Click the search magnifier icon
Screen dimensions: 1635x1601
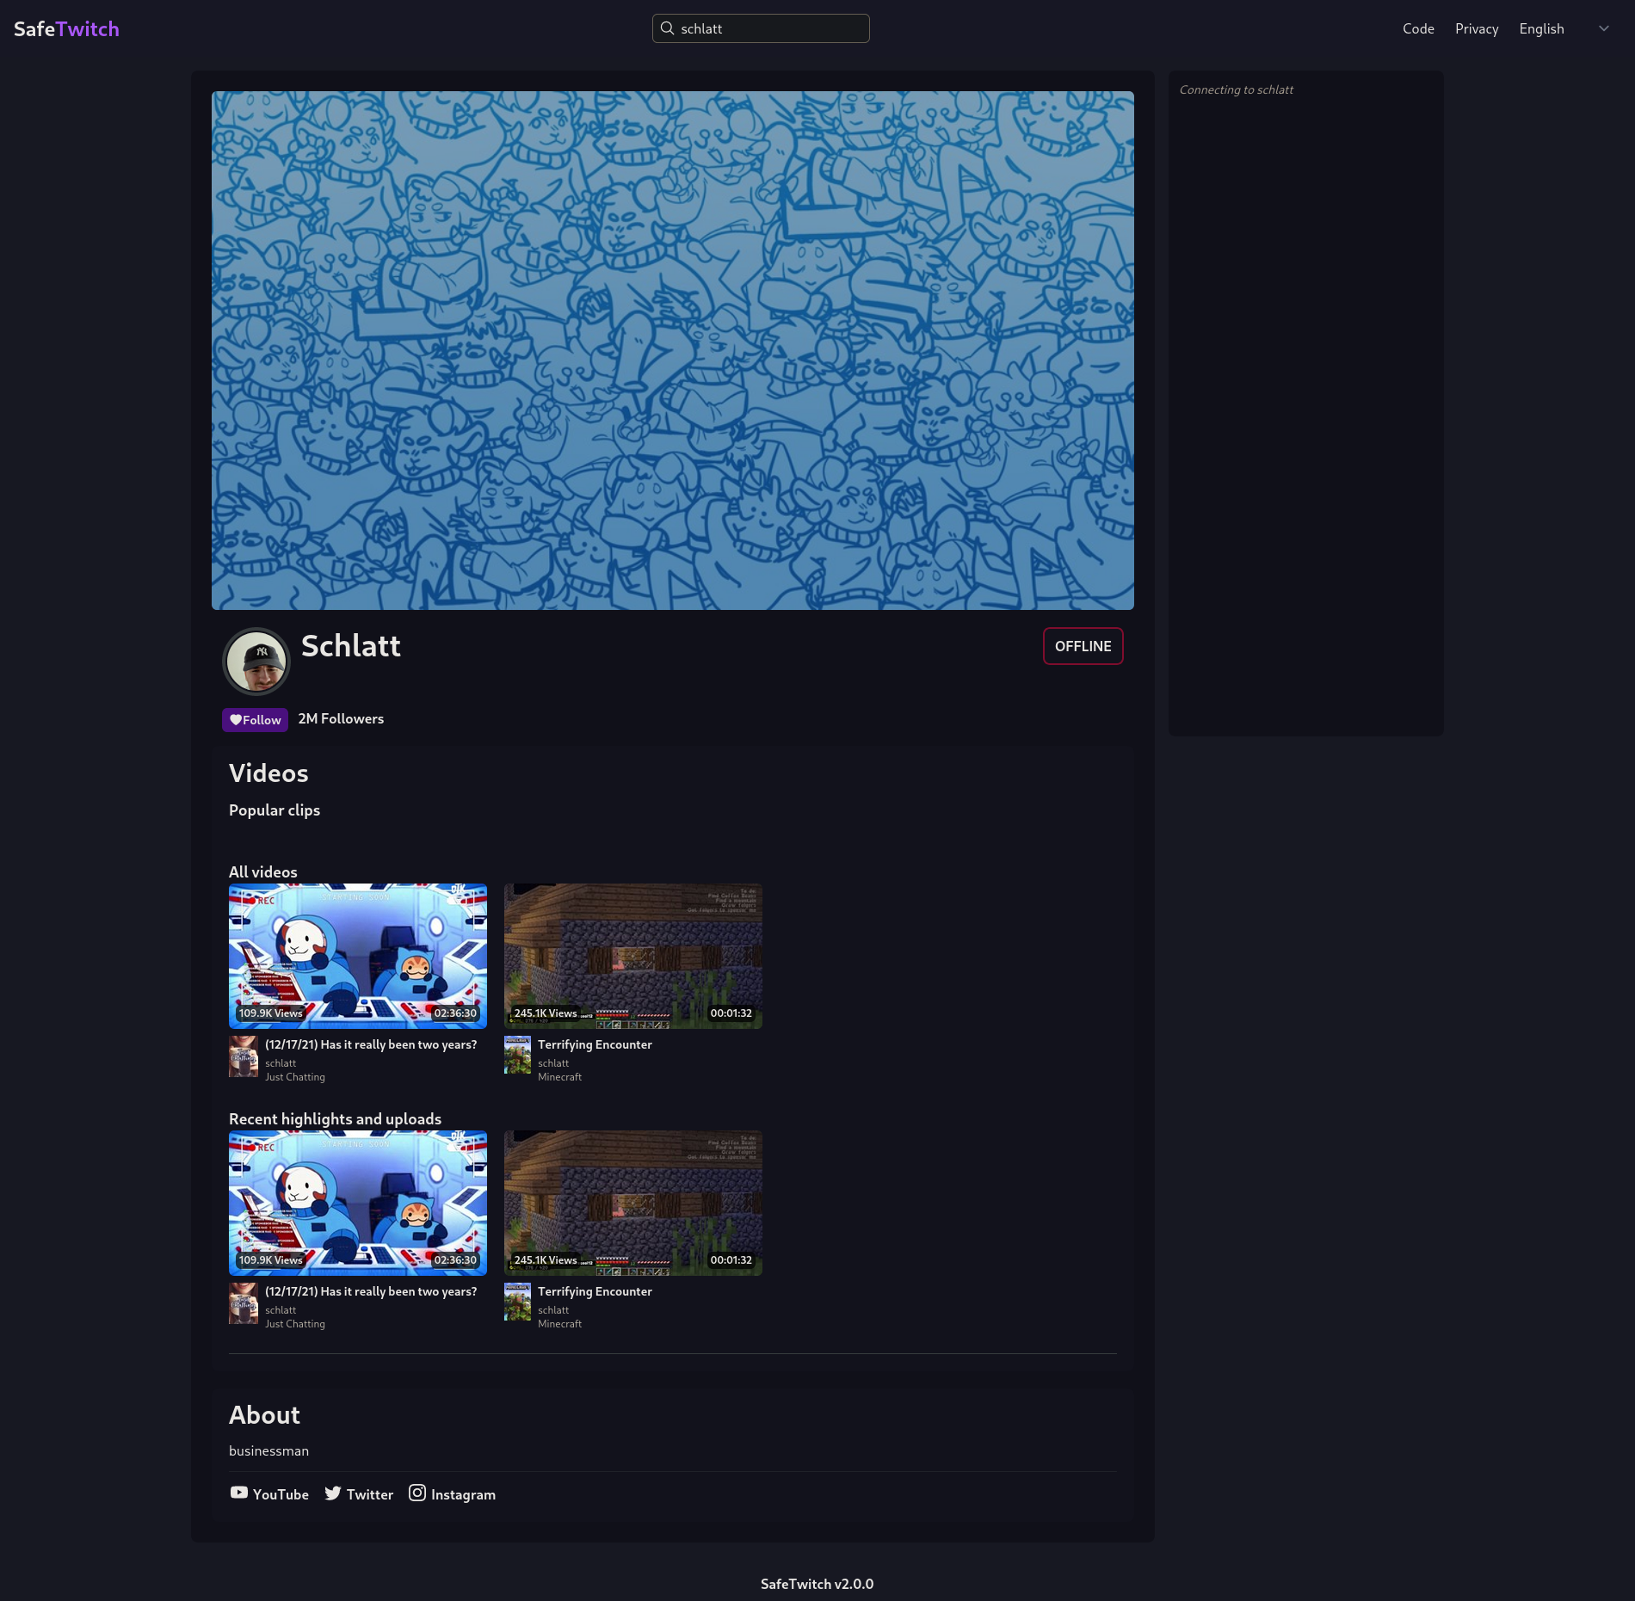(x=667, y=28)
